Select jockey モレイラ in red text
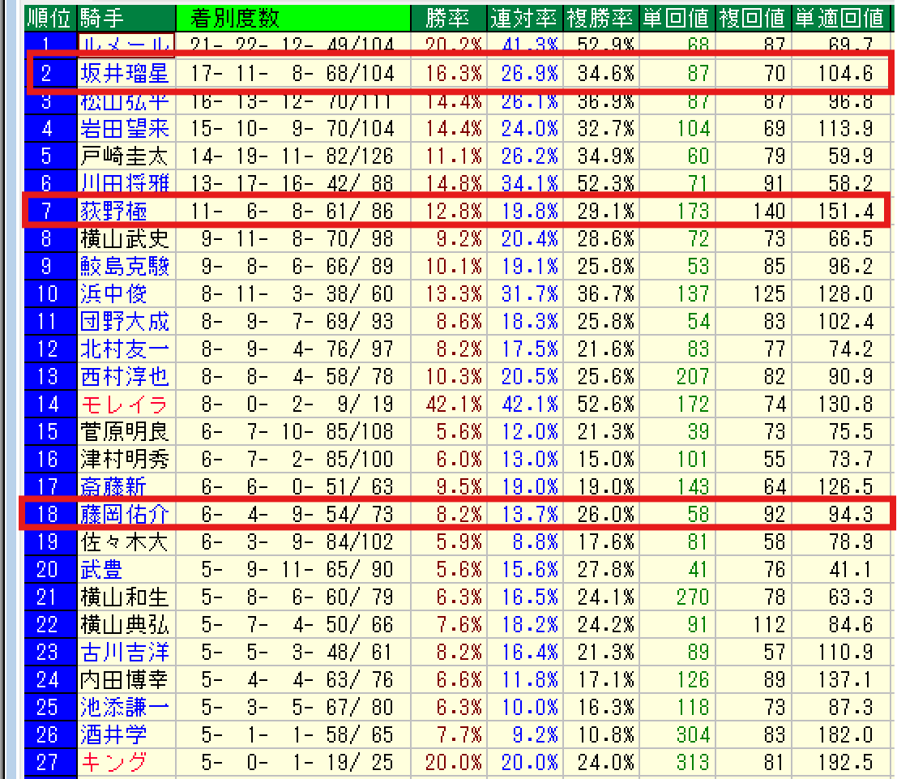Image resolution: width=897 pixels, height=779 pixels. (x=124, y=403)
